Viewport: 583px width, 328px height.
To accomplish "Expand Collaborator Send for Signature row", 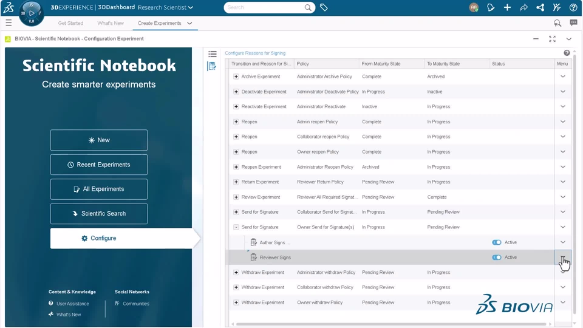I will point(236,212).
